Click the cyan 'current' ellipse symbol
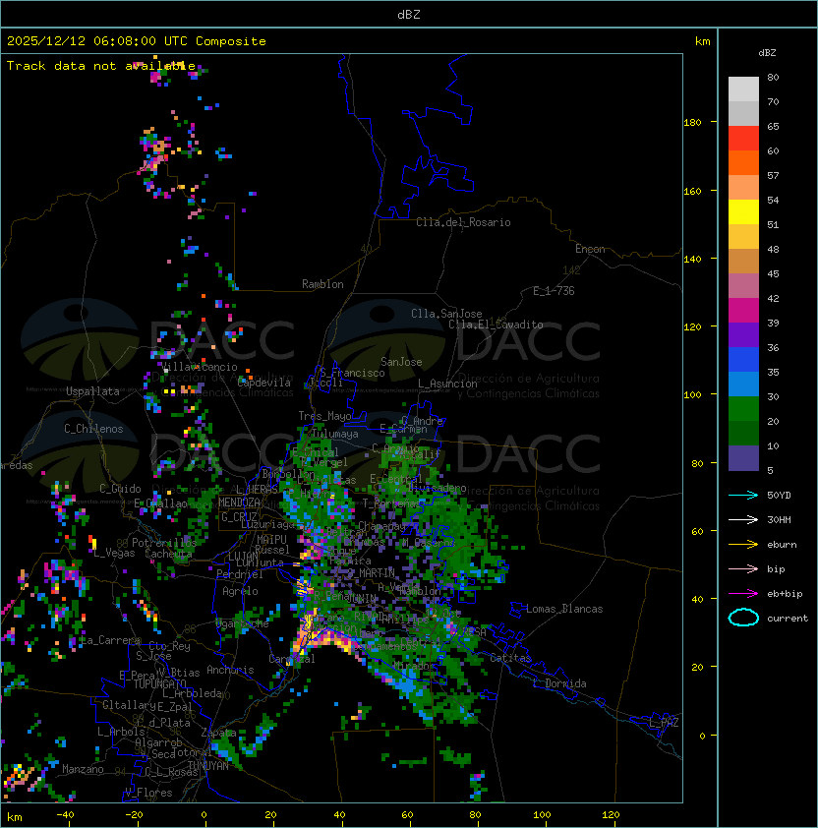Image resolution: width=818 pixels, height=828 pixels. tap(743, 618)
